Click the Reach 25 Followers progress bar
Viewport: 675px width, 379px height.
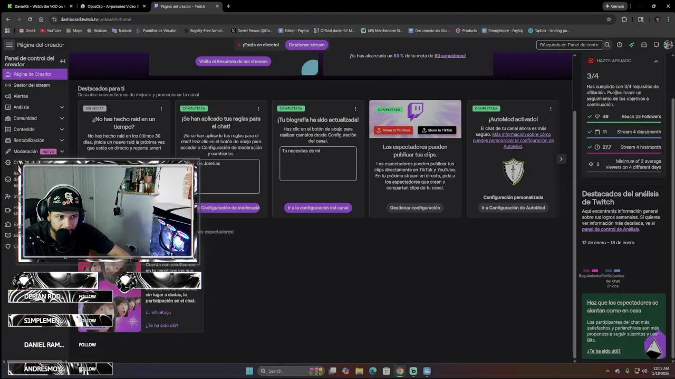(624, 122)
